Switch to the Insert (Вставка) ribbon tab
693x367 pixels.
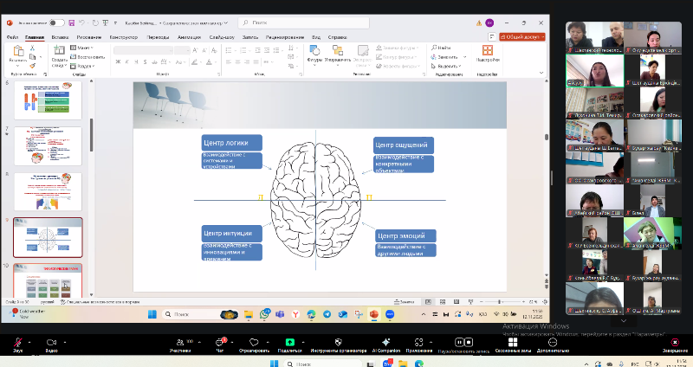(x=60, y=37)
